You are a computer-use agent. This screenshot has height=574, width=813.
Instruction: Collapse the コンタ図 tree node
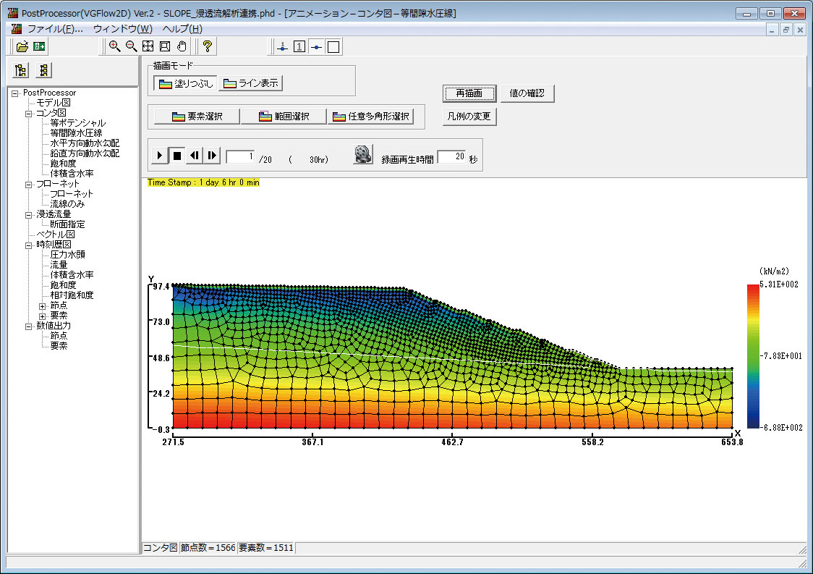28,113
